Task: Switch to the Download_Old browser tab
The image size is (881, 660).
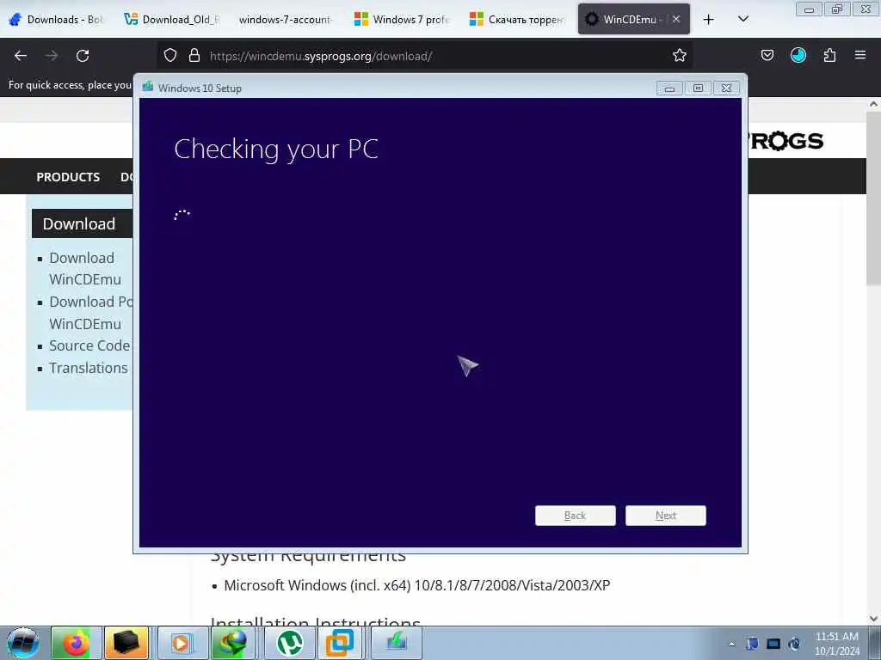Action: pos(172,20)
